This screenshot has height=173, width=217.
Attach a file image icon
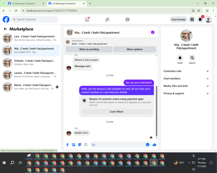tap(73, 144)
